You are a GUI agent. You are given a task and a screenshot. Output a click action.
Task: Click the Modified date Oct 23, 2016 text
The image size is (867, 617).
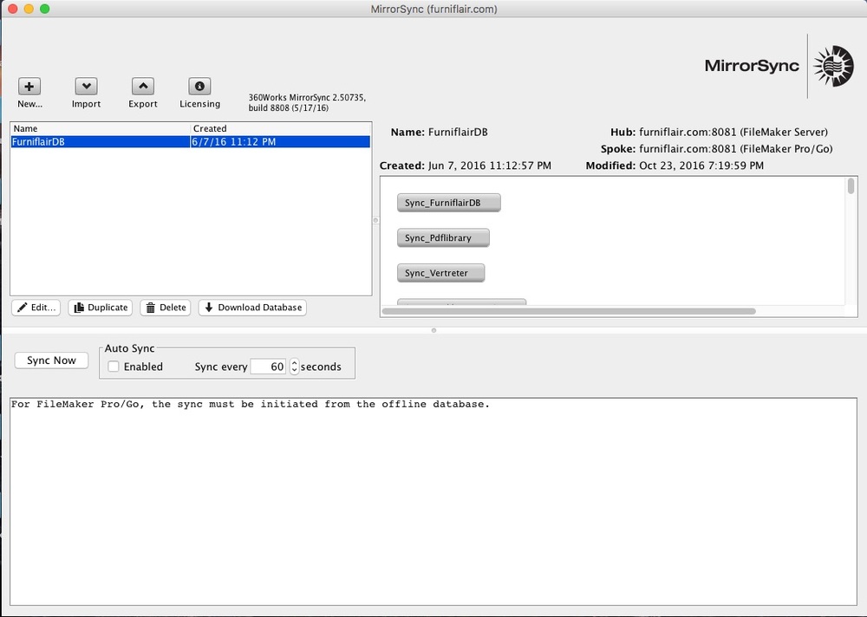pos(701,166)
